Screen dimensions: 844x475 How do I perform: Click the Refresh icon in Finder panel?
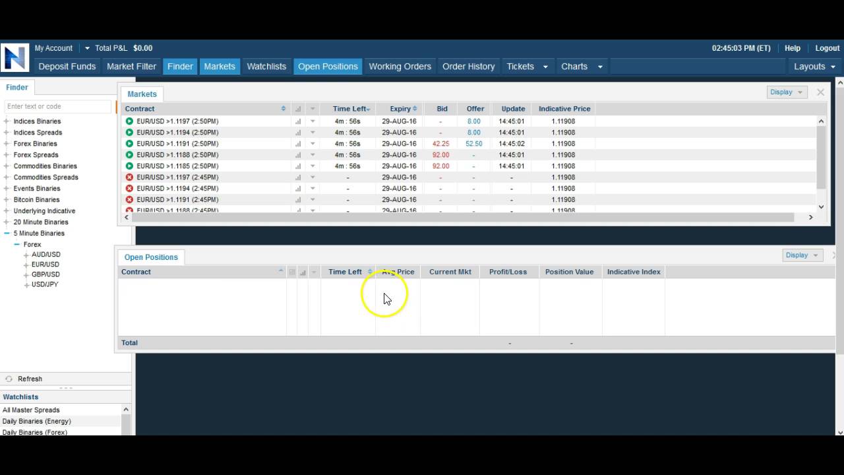(9, 379)
